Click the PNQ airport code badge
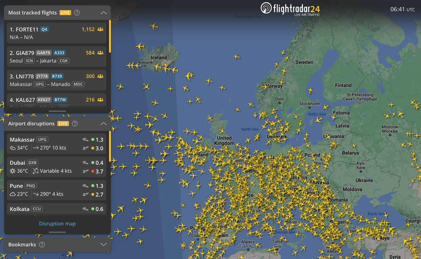This screenshot has width=421, height=259. click(31, 186)
